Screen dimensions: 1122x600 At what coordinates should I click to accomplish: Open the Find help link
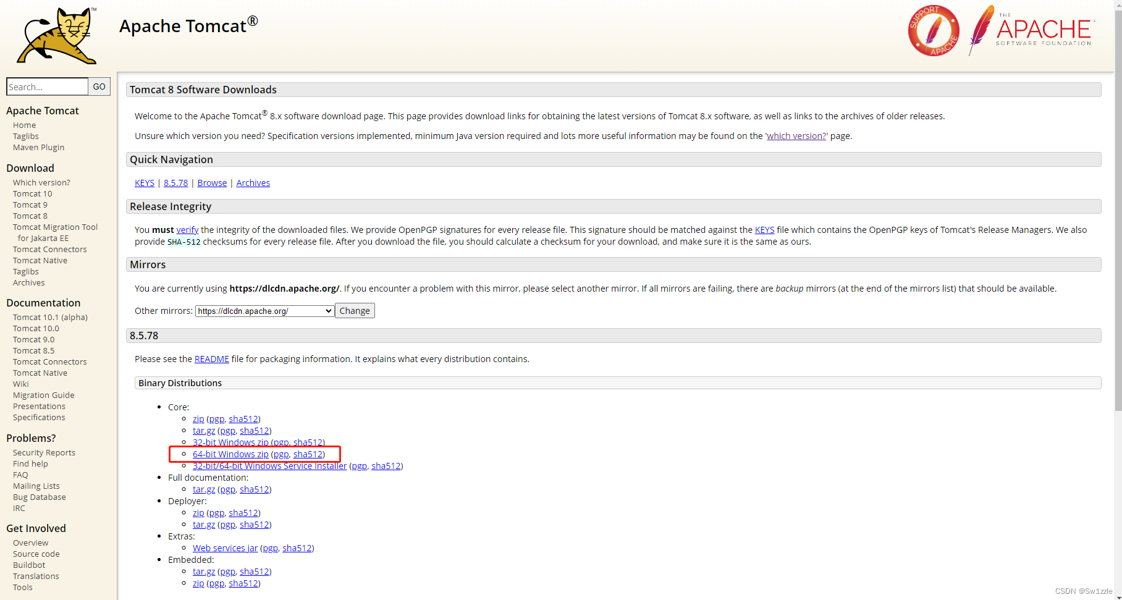pyautogui.click(x=30, y=463)
